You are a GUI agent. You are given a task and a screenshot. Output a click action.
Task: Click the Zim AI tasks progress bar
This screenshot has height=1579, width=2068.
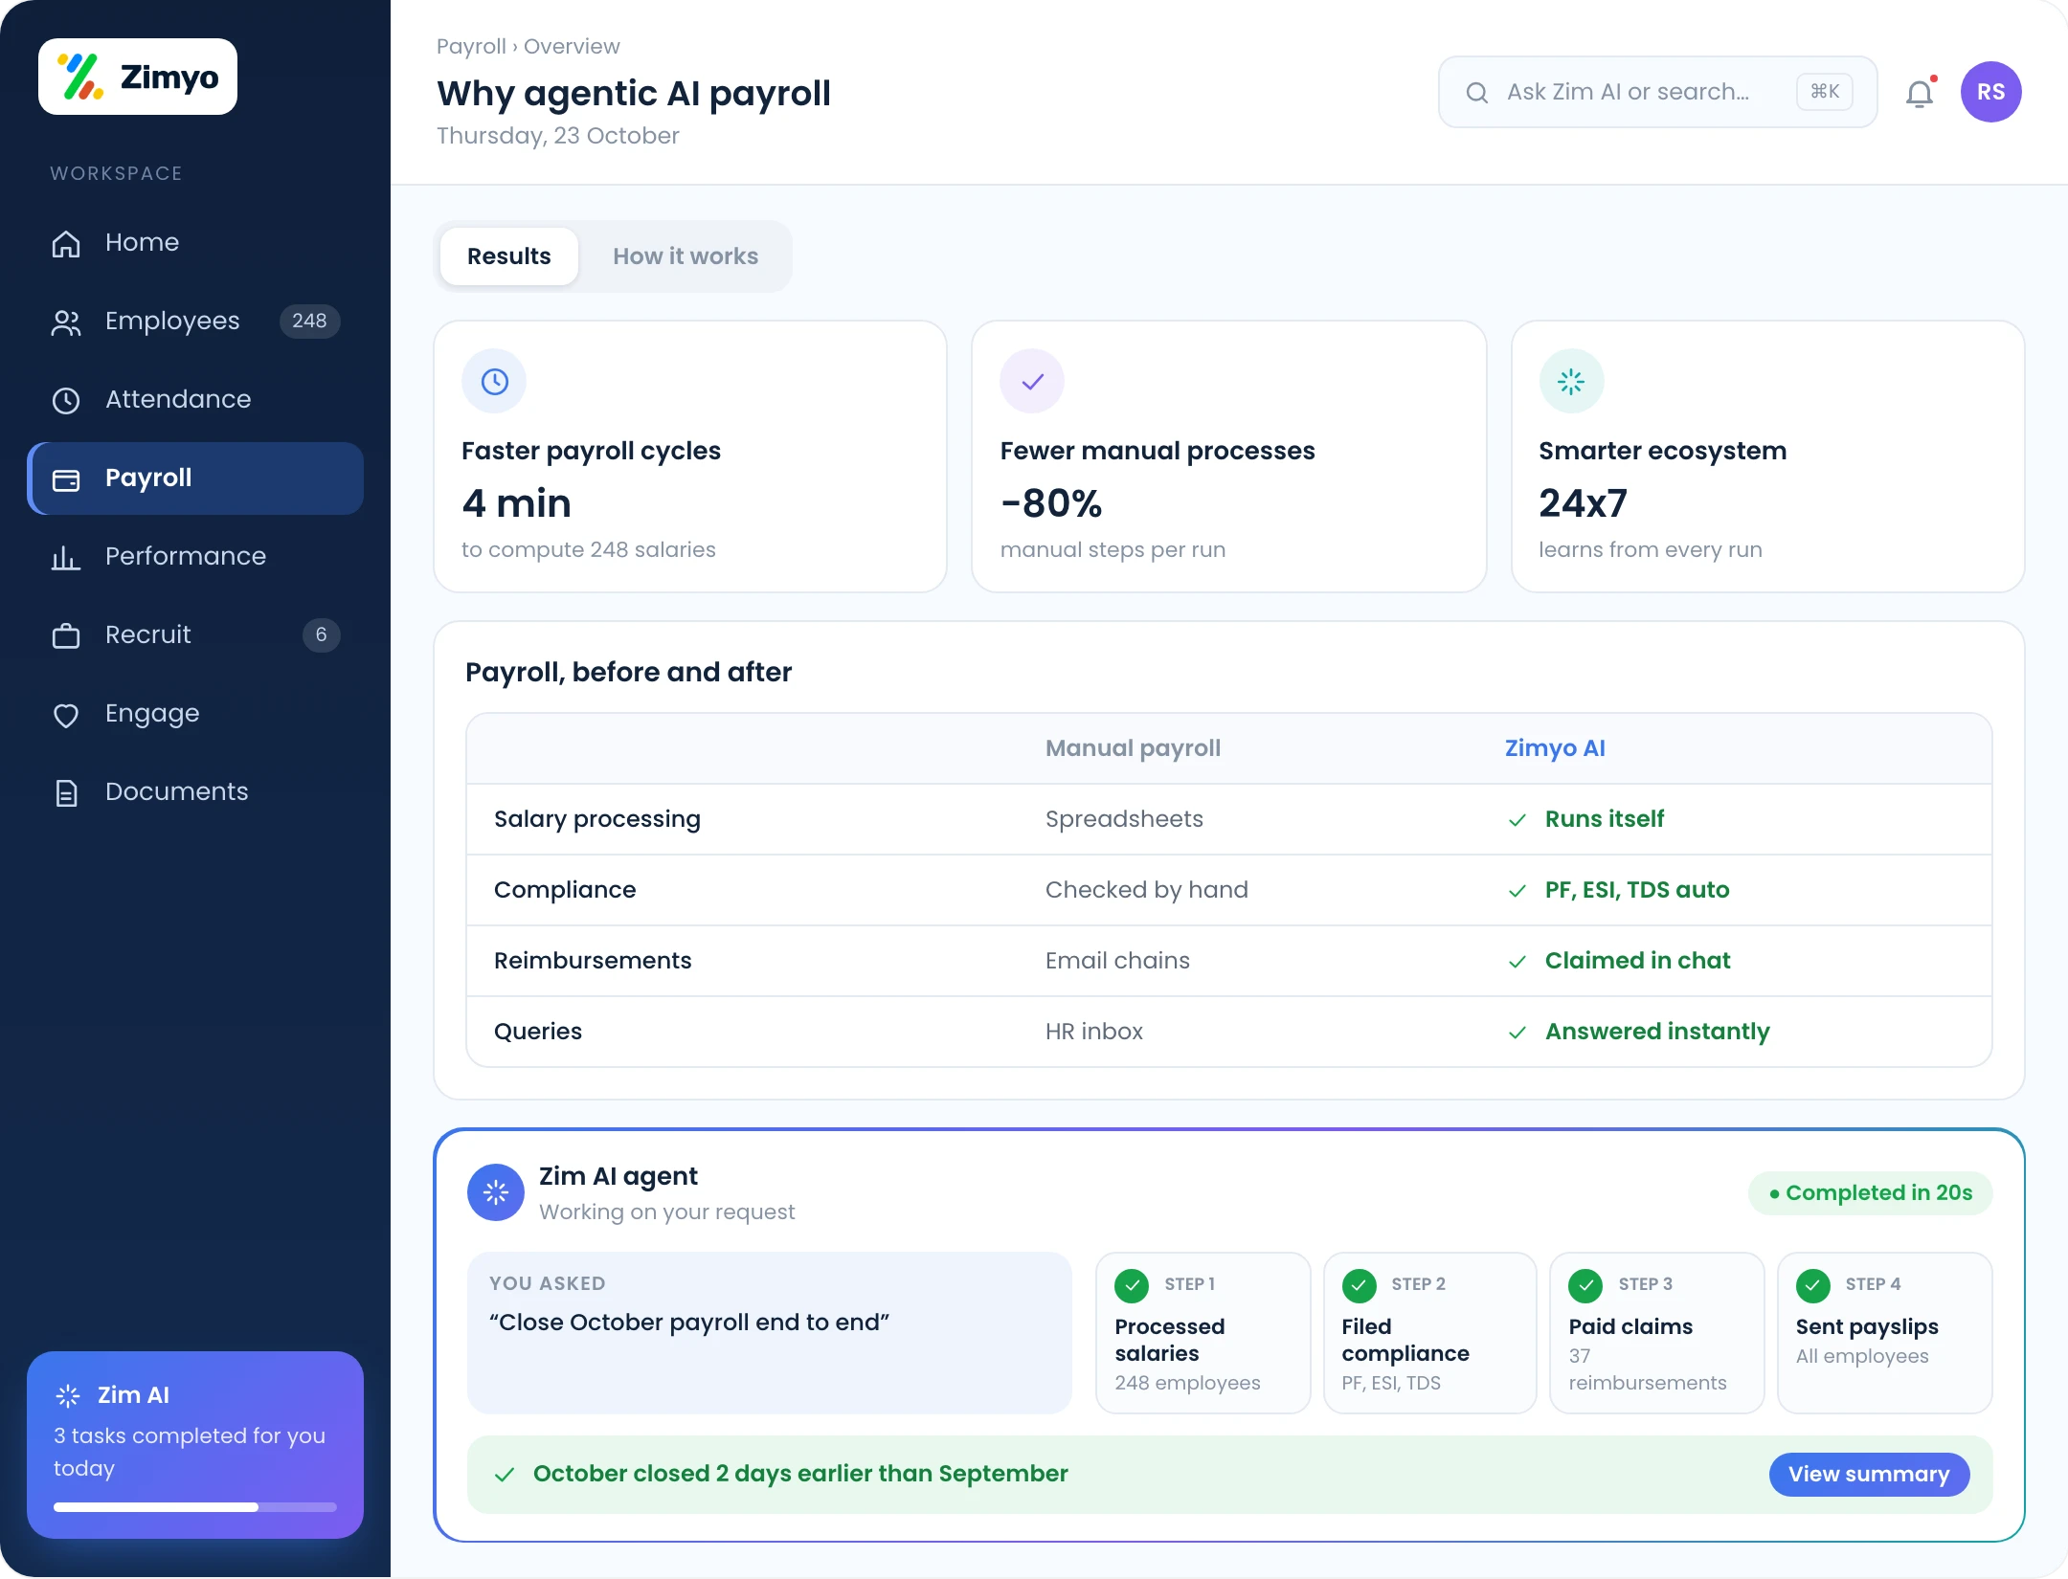195,1507
